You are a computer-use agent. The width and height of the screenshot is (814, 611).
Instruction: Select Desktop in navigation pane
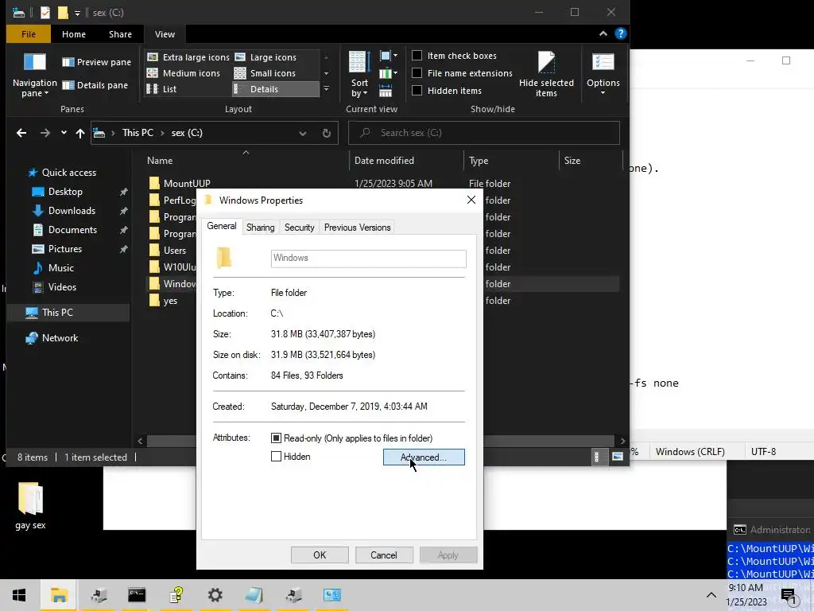pyautogui.click(x=65, y=192)
